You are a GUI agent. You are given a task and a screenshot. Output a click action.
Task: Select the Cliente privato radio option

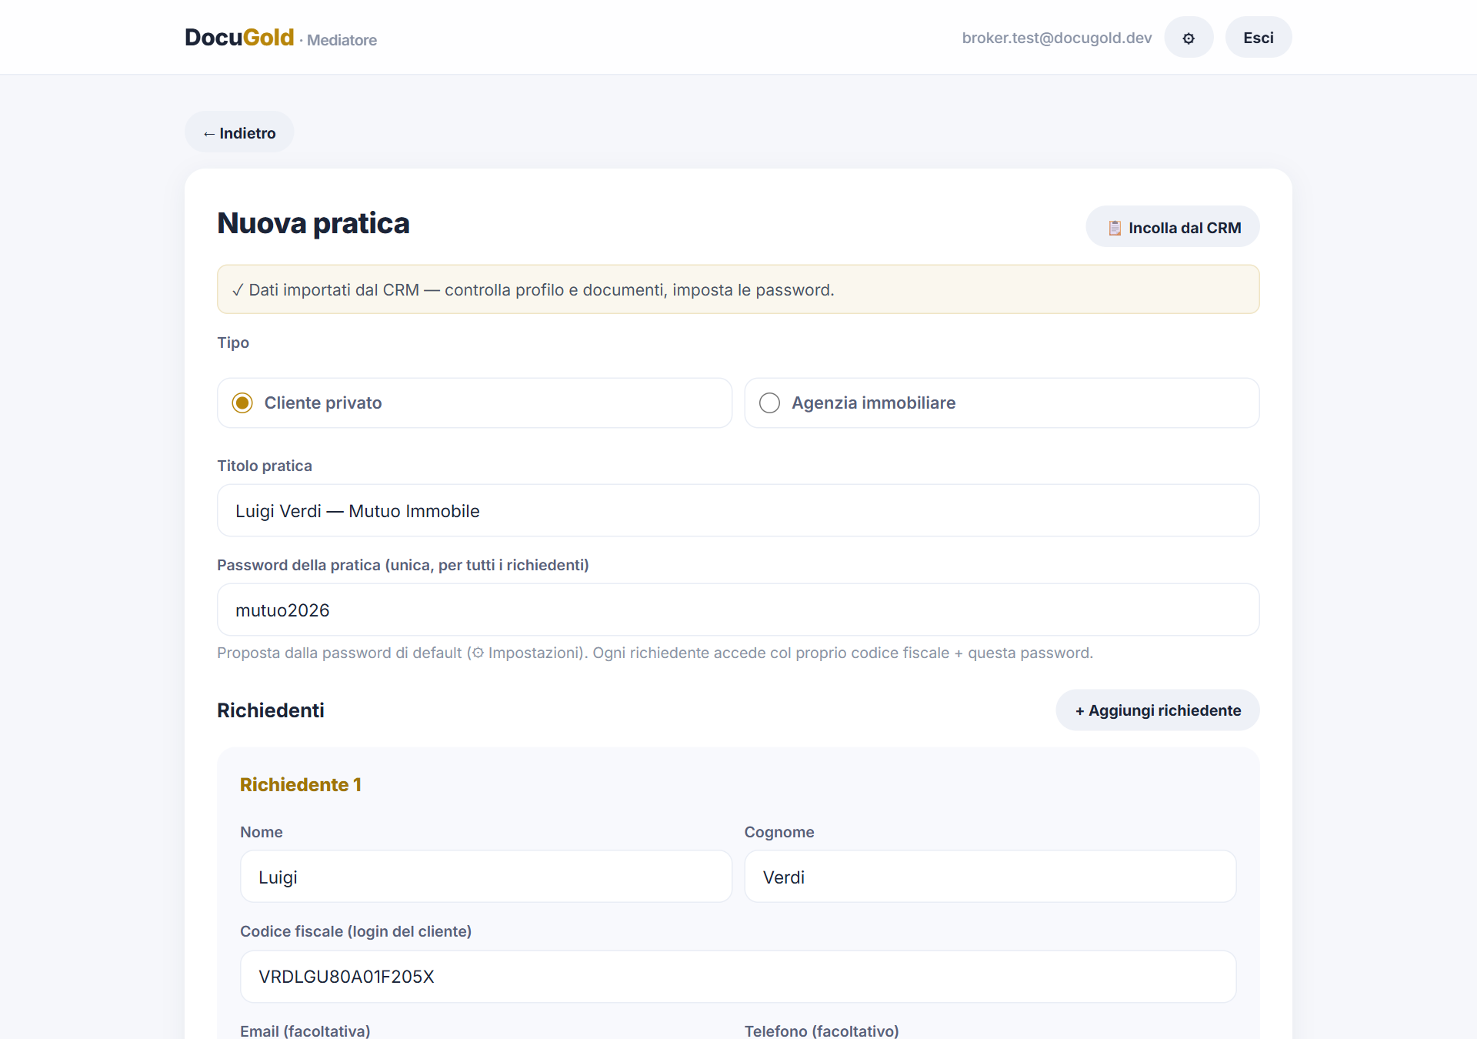tap(475, 403)
